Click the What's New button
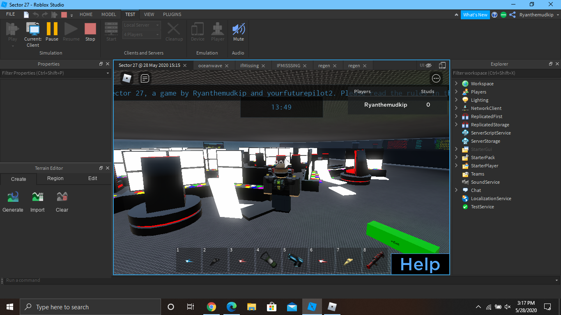 (x=475, y=15)
